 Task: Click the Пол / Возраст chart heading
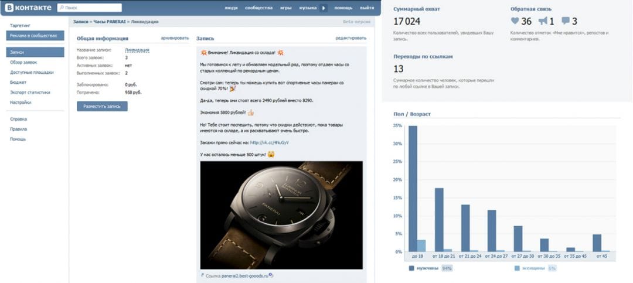(412, 114)
